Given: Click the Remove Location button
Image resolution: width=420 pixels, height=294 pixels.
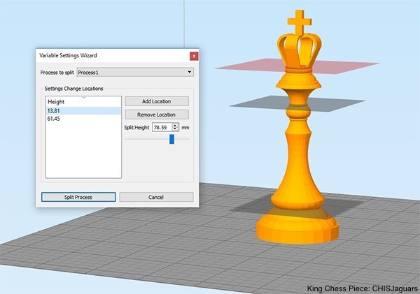Looking at the screenshot, I should [x=157, y=115].
